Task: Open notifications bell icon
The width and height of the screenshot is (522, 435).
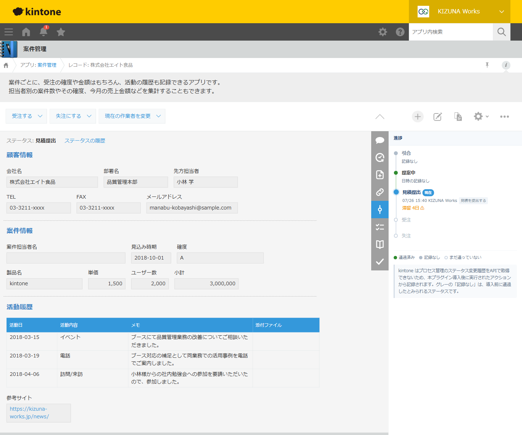Action: point(43,32)
